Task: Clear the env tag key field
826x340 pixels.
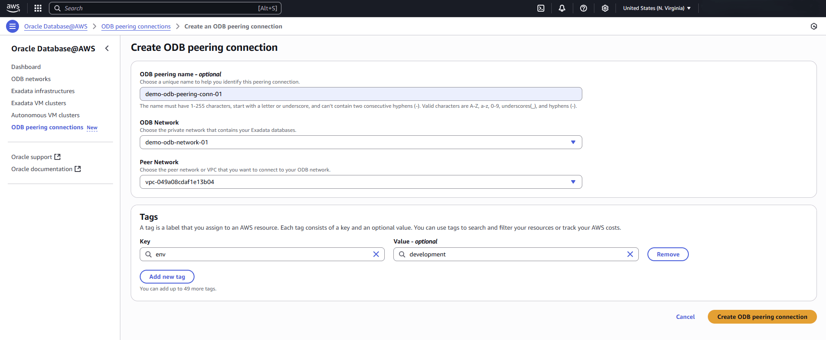Action: point(376,254)
